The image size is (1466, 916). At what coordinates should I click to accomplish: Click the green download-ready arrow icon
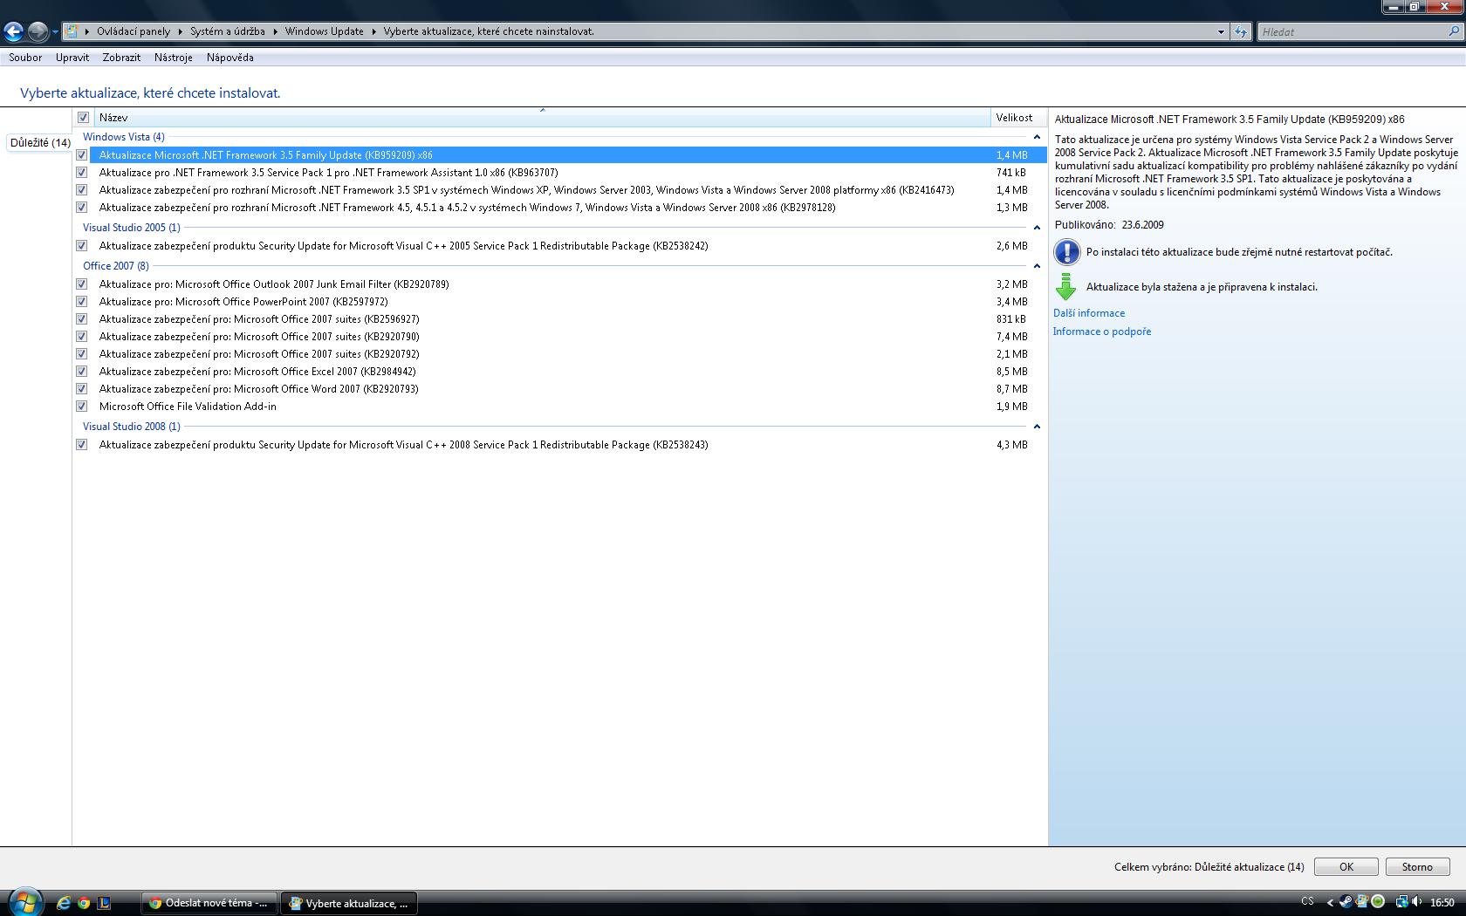coord(1065,286)
